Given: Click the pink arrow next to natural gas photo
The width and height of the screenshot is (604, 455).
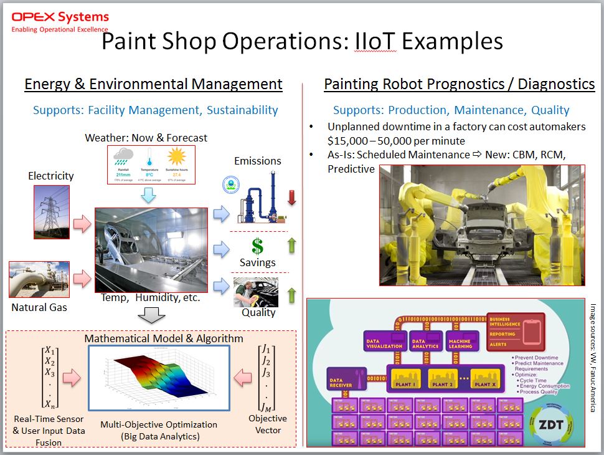Looking at the screenshot, I should [x=82, y=279].
